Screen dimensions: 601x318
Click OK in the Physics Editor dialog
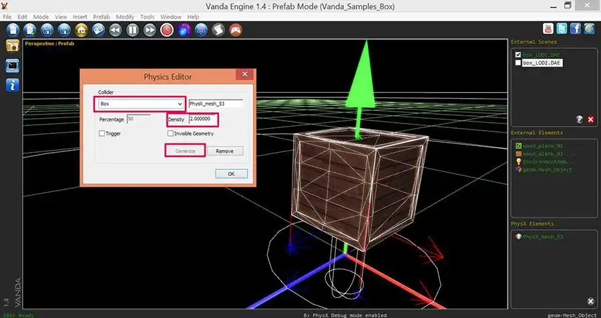point(231,174)
